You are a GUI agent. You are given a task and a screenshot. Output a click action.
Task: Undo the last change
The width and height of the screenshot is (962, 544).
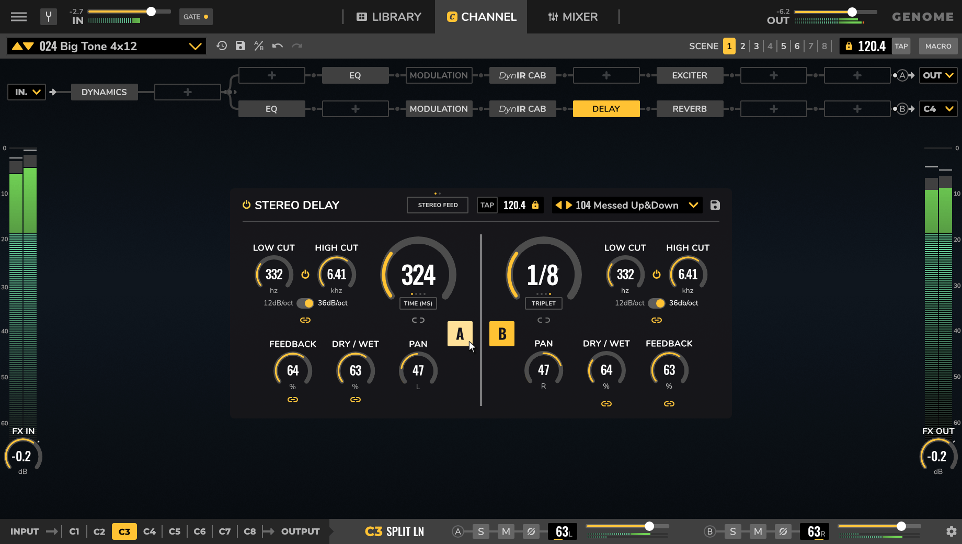[x=277, y=46]
